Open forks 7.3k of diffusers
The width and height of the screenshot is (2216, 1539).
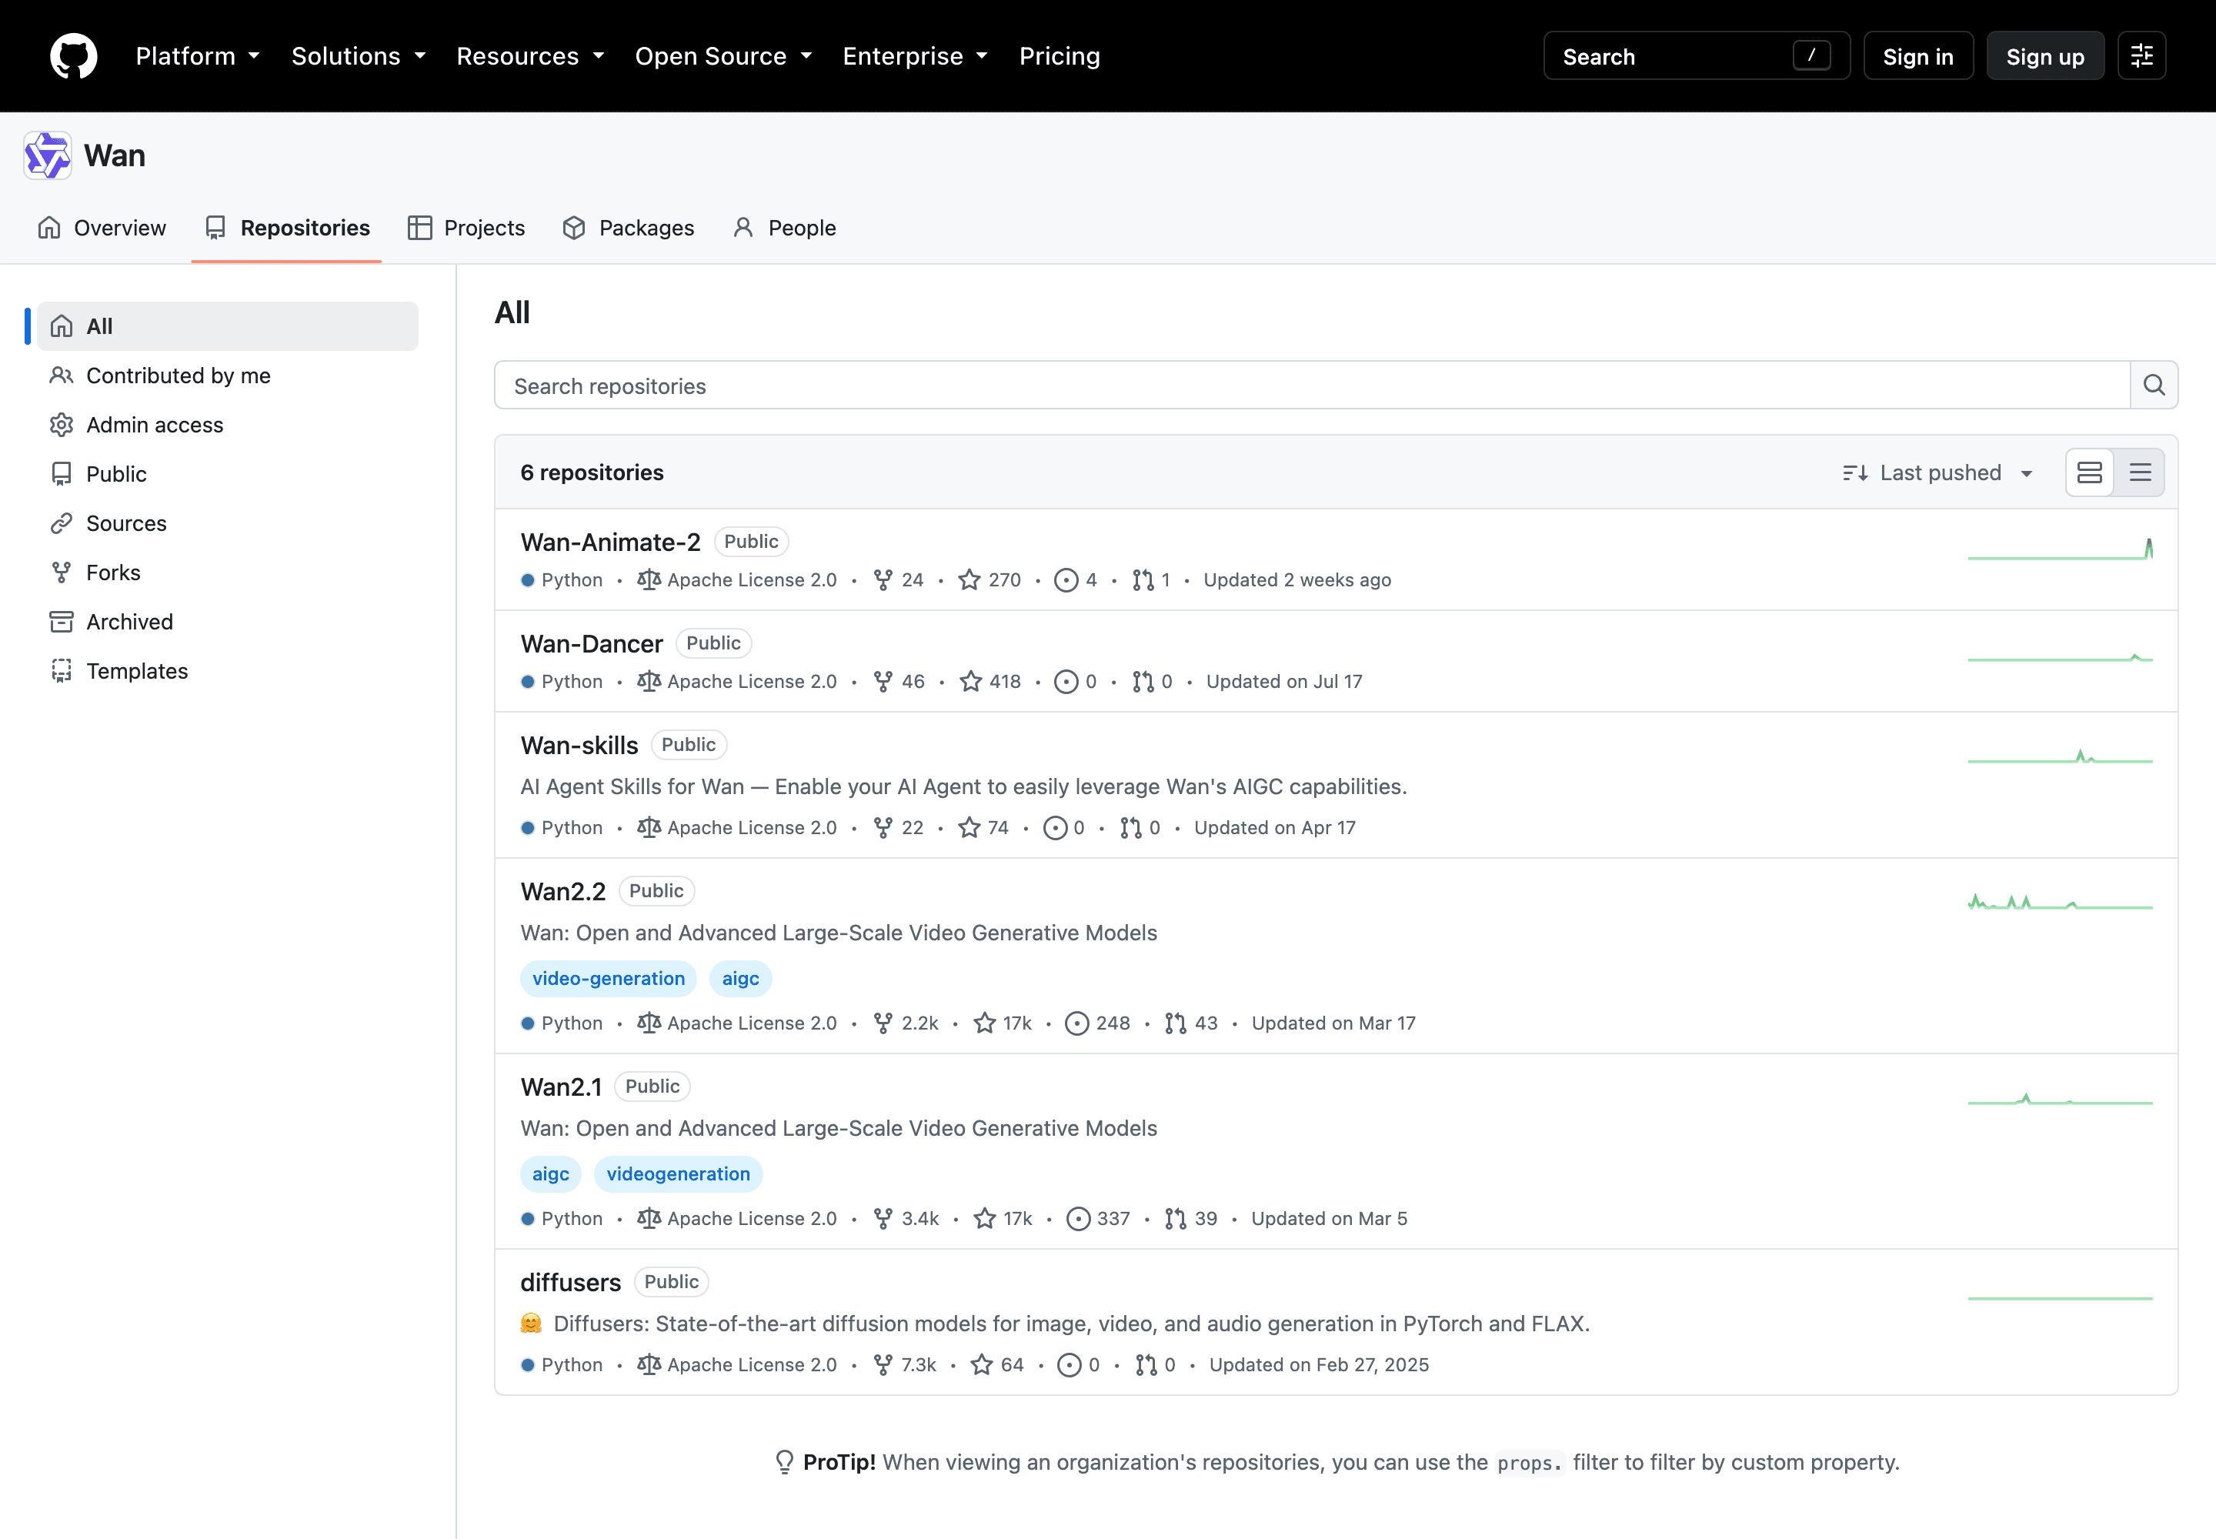[905, 1364]
